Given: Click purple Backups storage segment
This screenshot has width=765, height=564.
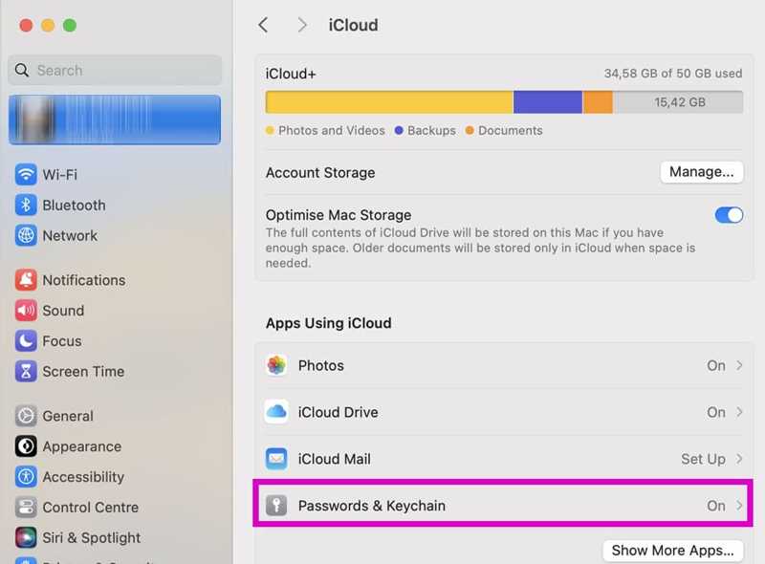Looking at the screenshot, I should coord(548,102).
